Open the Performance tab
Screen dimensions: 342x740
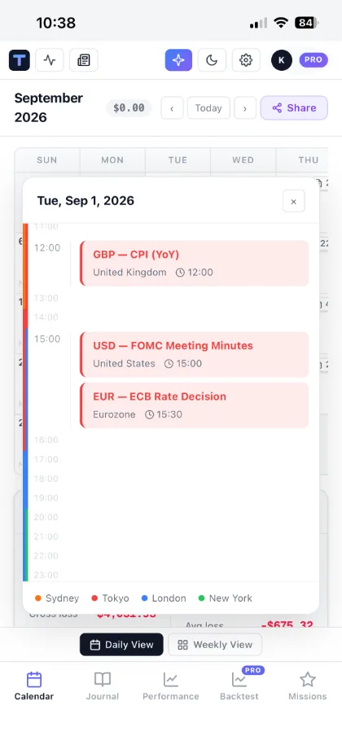tap(170, 686)
